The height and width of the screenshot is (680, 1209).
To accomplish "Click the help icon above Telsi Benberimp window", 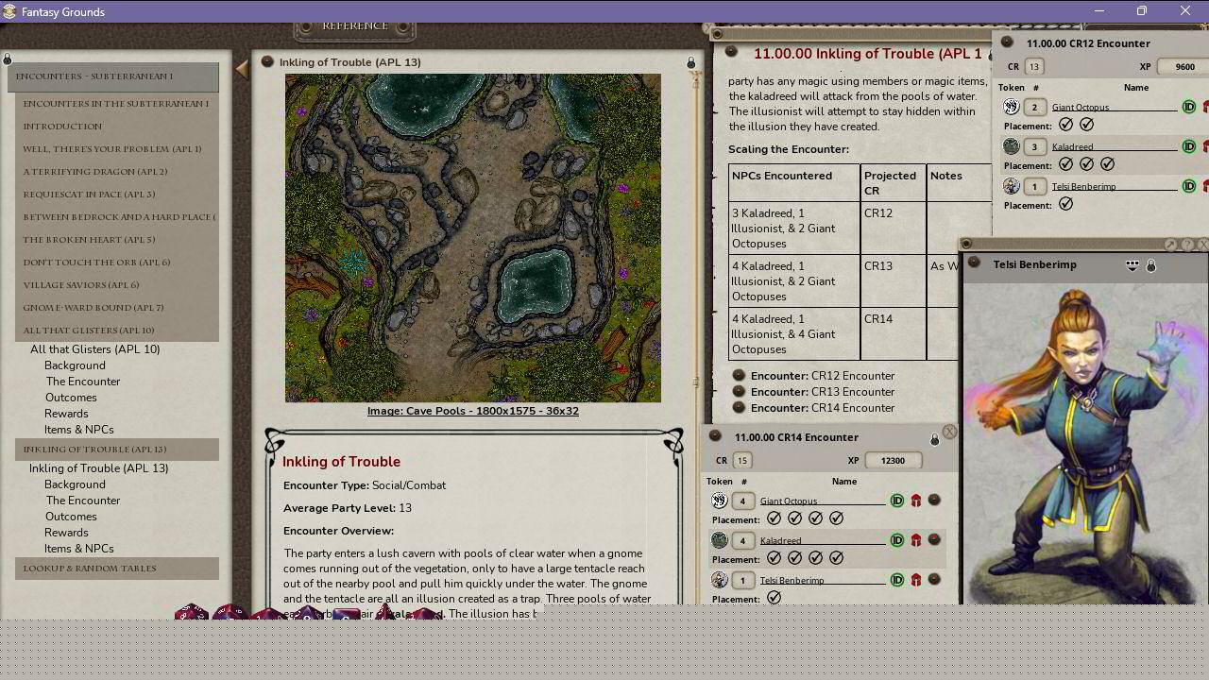I will pyautogui.click(x=1188, y=245).
